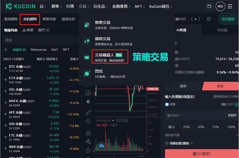Click the left arrow in chart toolbar
The width and height of the screenshot is (239, 158).
[x=88, y=102]
